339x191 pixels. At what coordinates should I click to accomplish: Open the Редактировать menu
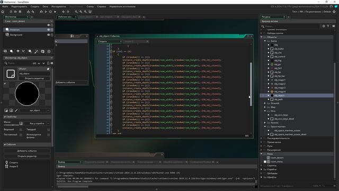(x=19, y=6)
